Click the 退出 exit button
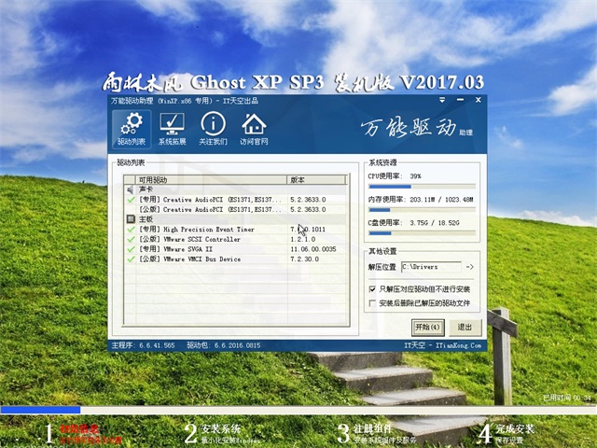 tap(465, 328)
